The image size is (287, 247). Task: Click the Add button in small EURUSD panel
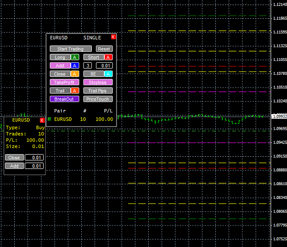pyautogui.click(x=14, y=166)
